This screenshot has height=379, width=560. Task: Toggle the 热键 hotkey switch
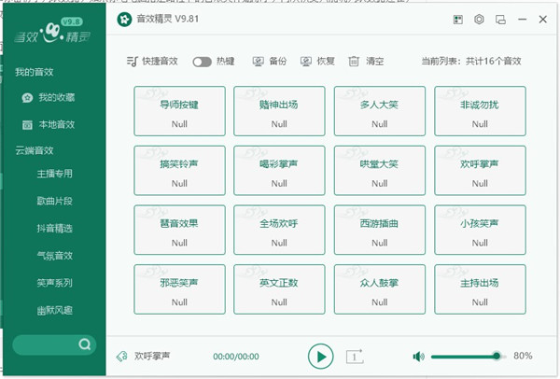click(x=202, y=62)
